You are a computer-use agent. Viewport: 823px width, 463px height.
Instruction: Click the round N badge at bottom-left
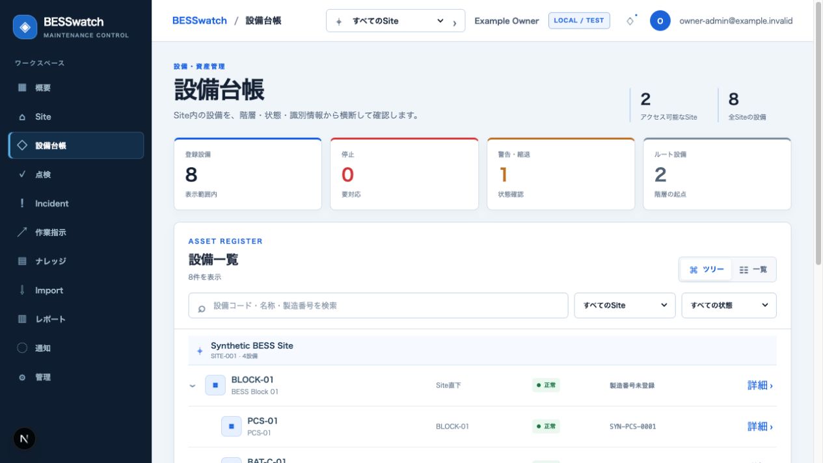pyautogui.click(x=24, y=439)
